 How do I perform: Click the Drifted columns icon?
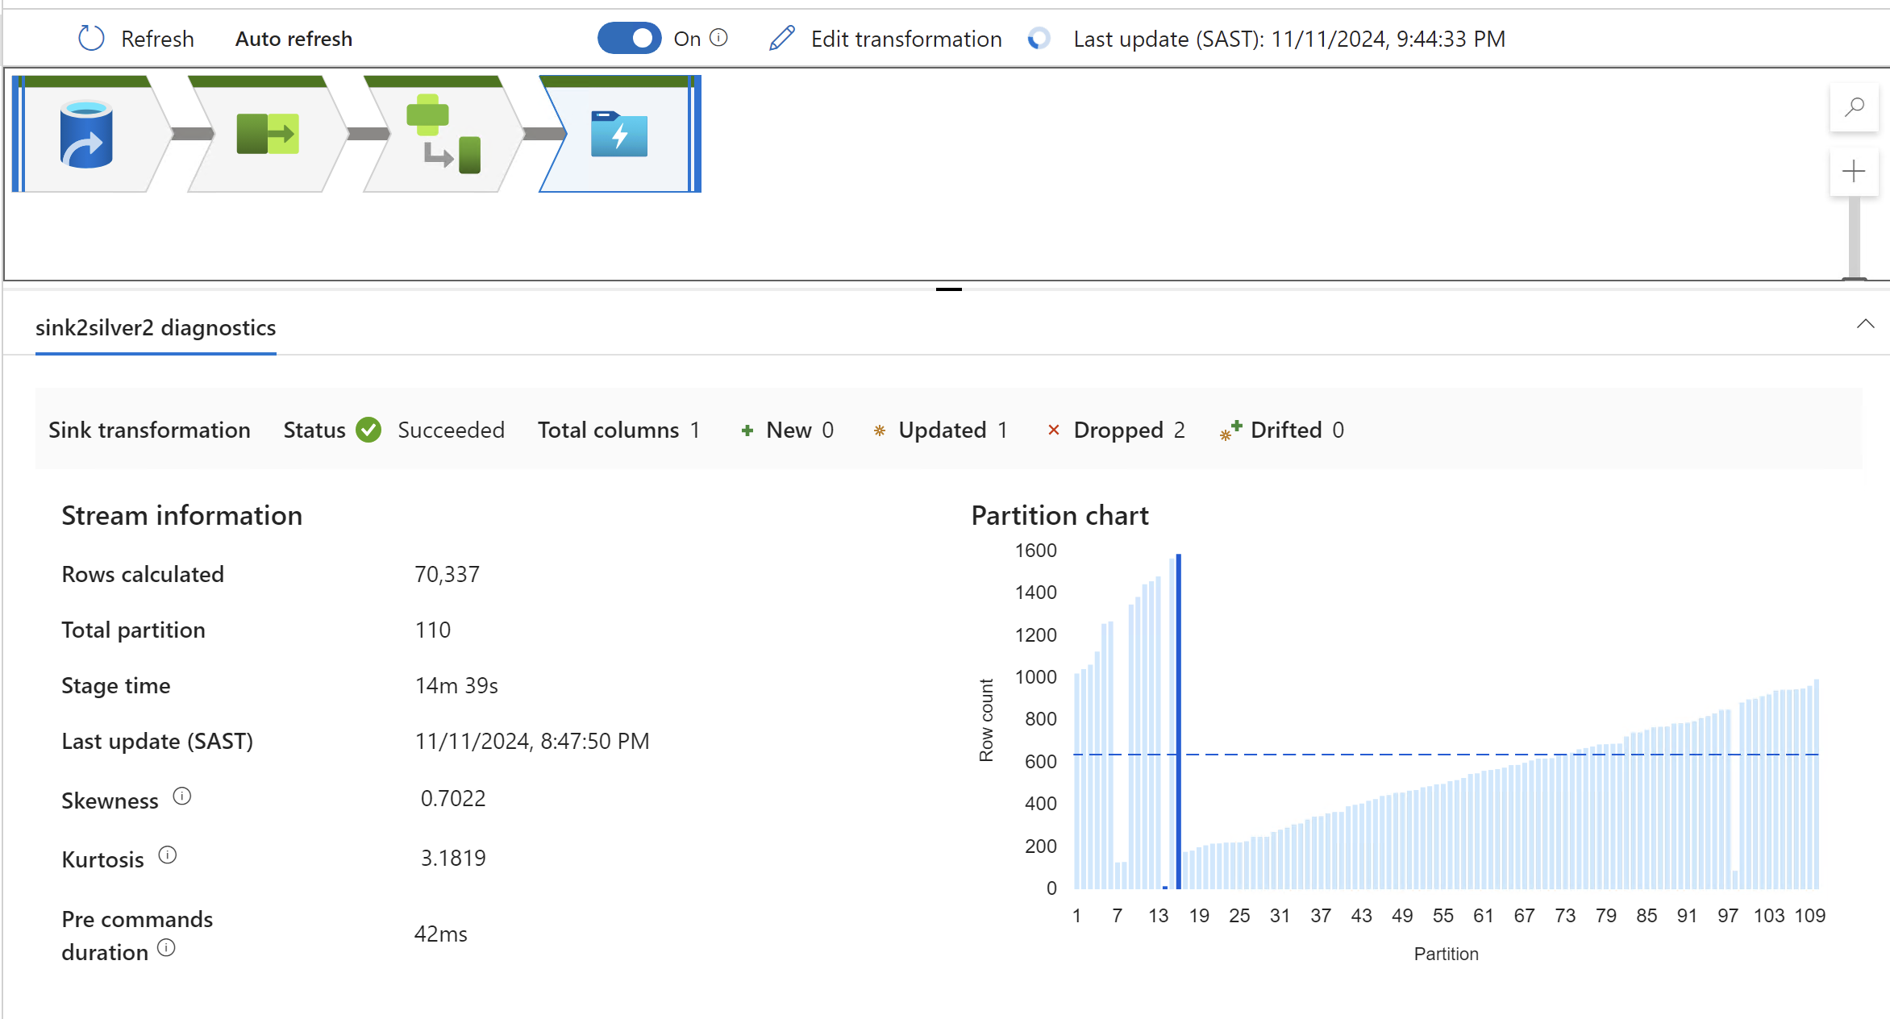(x=1230, y=430)
